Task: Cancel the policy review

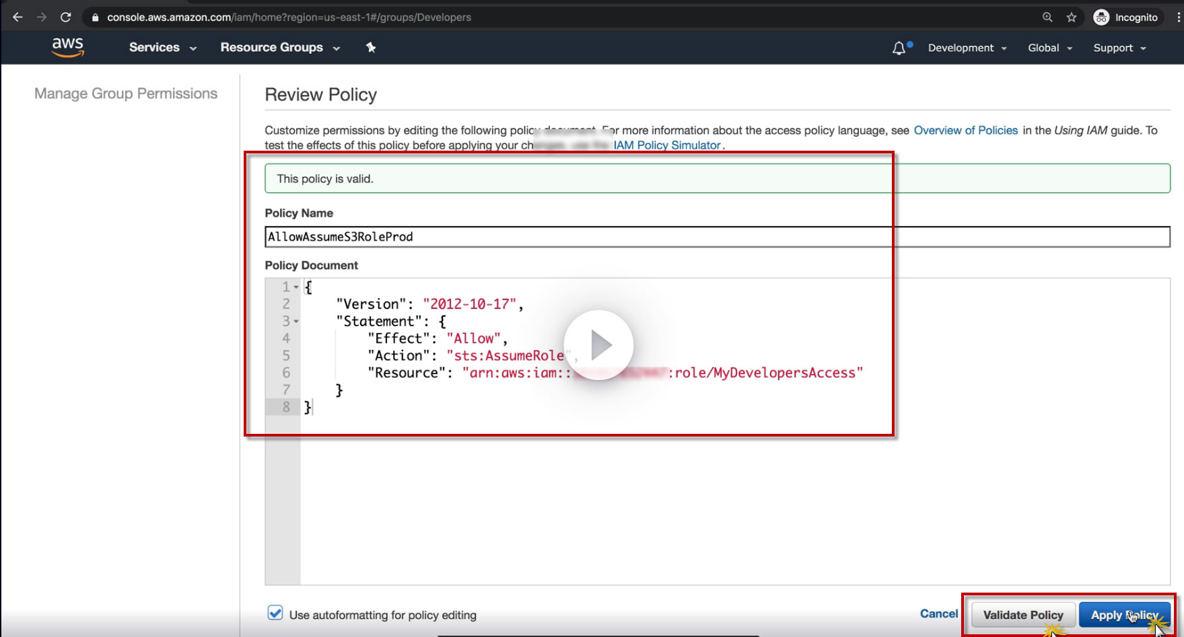Action: pyautogui.click(x=939, y=613)
